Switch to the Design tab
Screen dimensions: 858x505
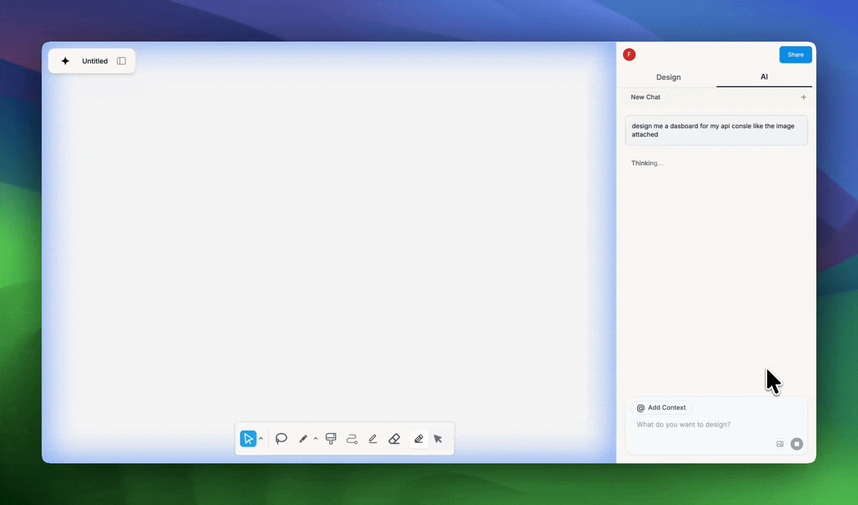(668, 77)
